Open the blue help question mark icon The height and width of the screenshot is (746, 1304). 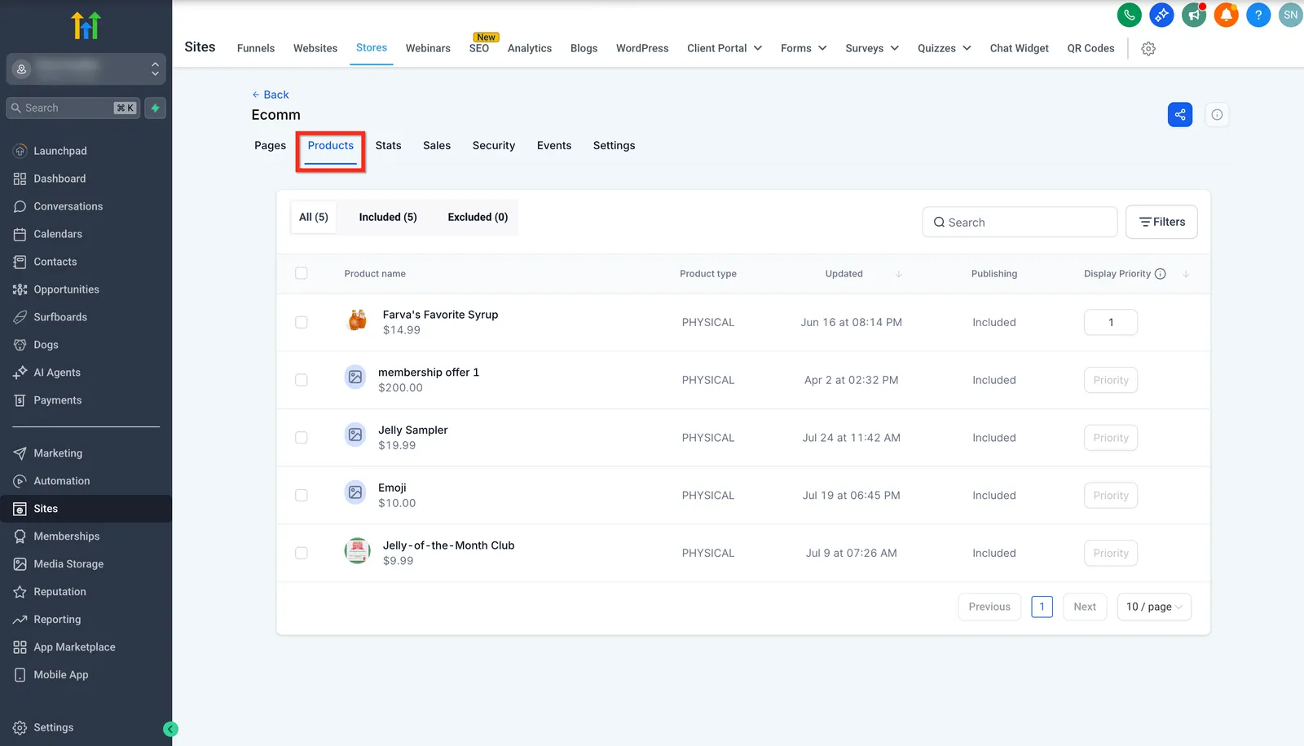(1258, 15)
